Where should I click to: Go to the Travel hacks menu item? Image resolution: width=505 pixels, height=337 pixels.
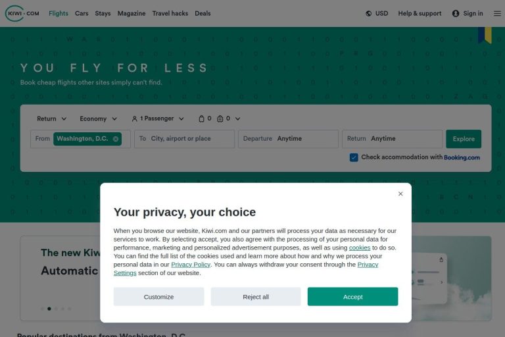pyautogui.click(x=170, y=13)
